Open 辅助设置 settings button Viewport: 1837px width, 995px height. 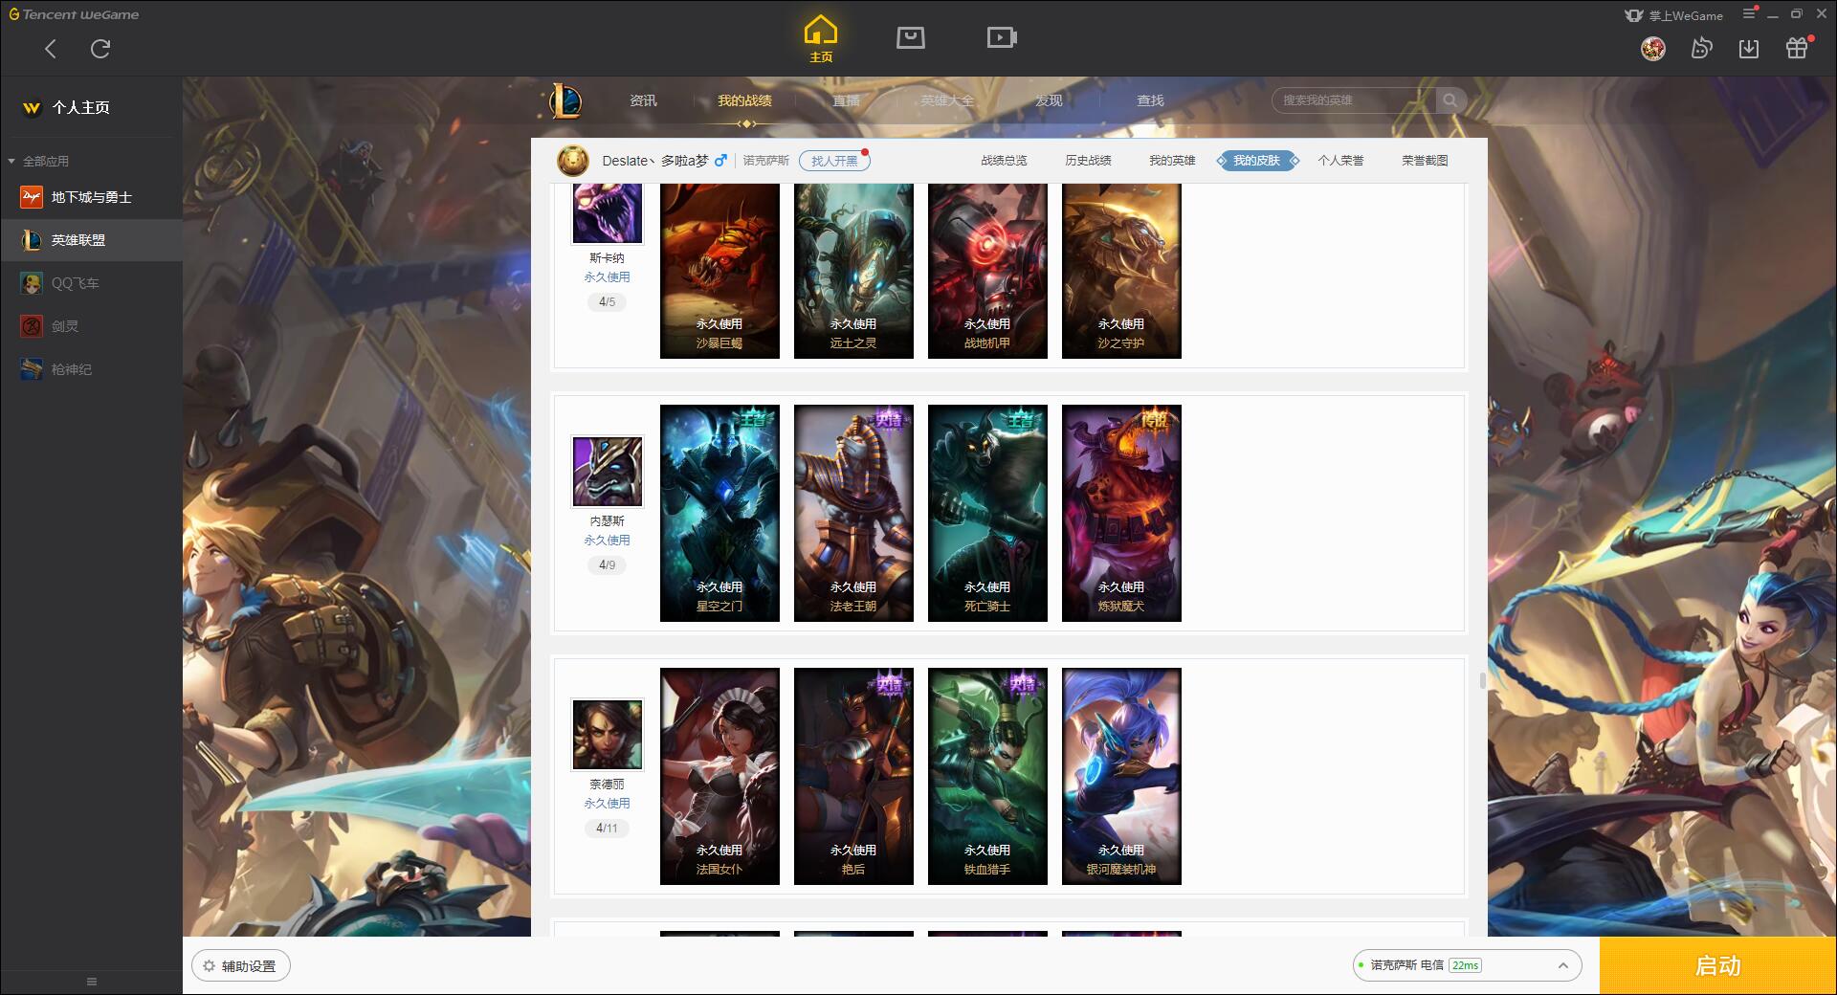(x=240, y=966)
